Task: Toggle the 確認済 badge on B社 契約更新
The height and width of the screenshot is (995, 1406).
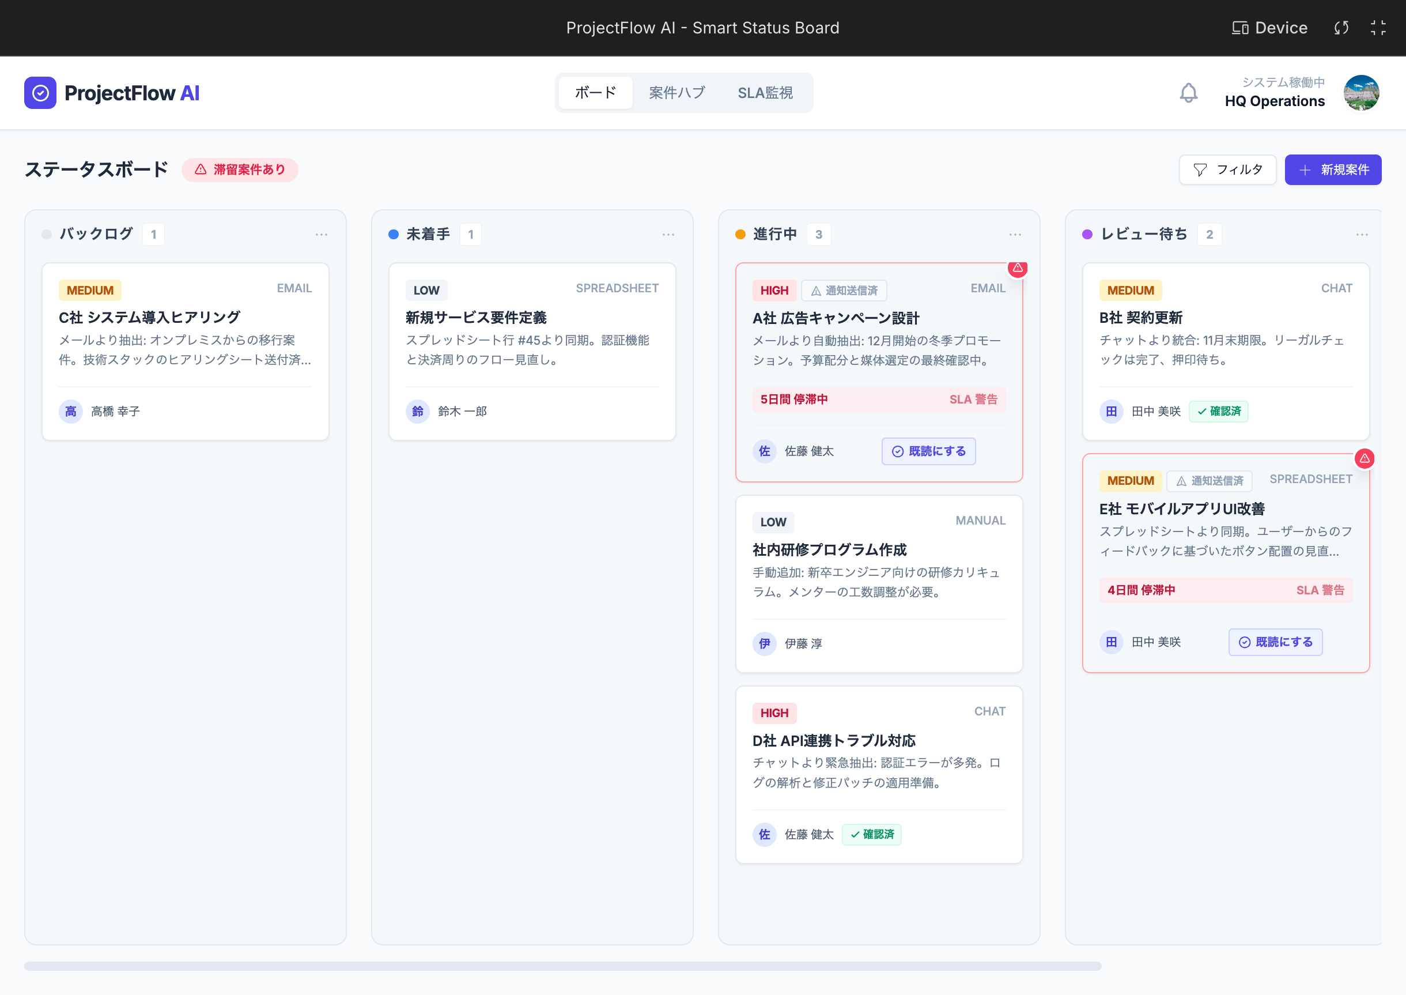Action: coord(1218,411)
